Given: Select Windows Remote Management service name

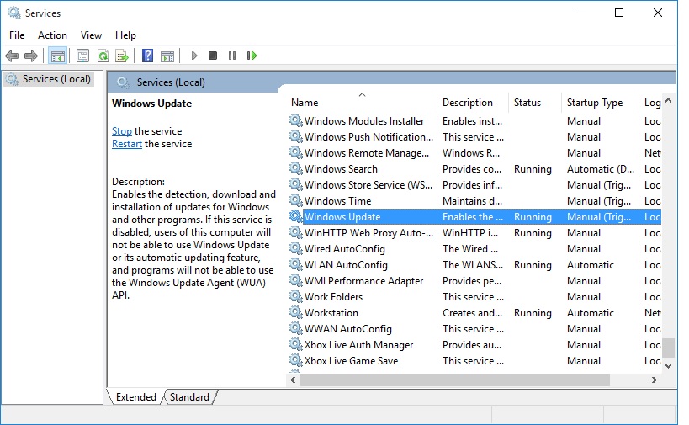Looking at the screenshot, I should click(367, 152).
